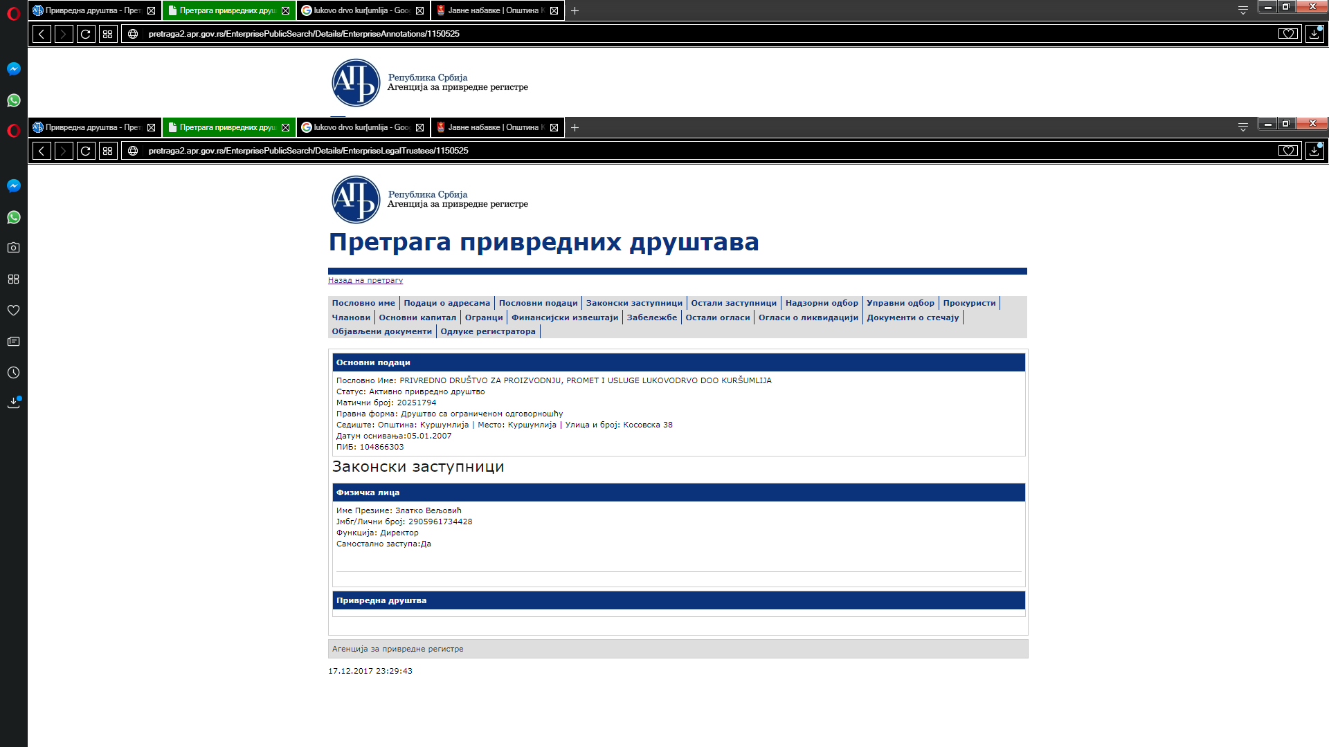Click the snapshot camera icon in sidebar
This screenshot has width=1329, height=747.
click(x=13, y=248)
